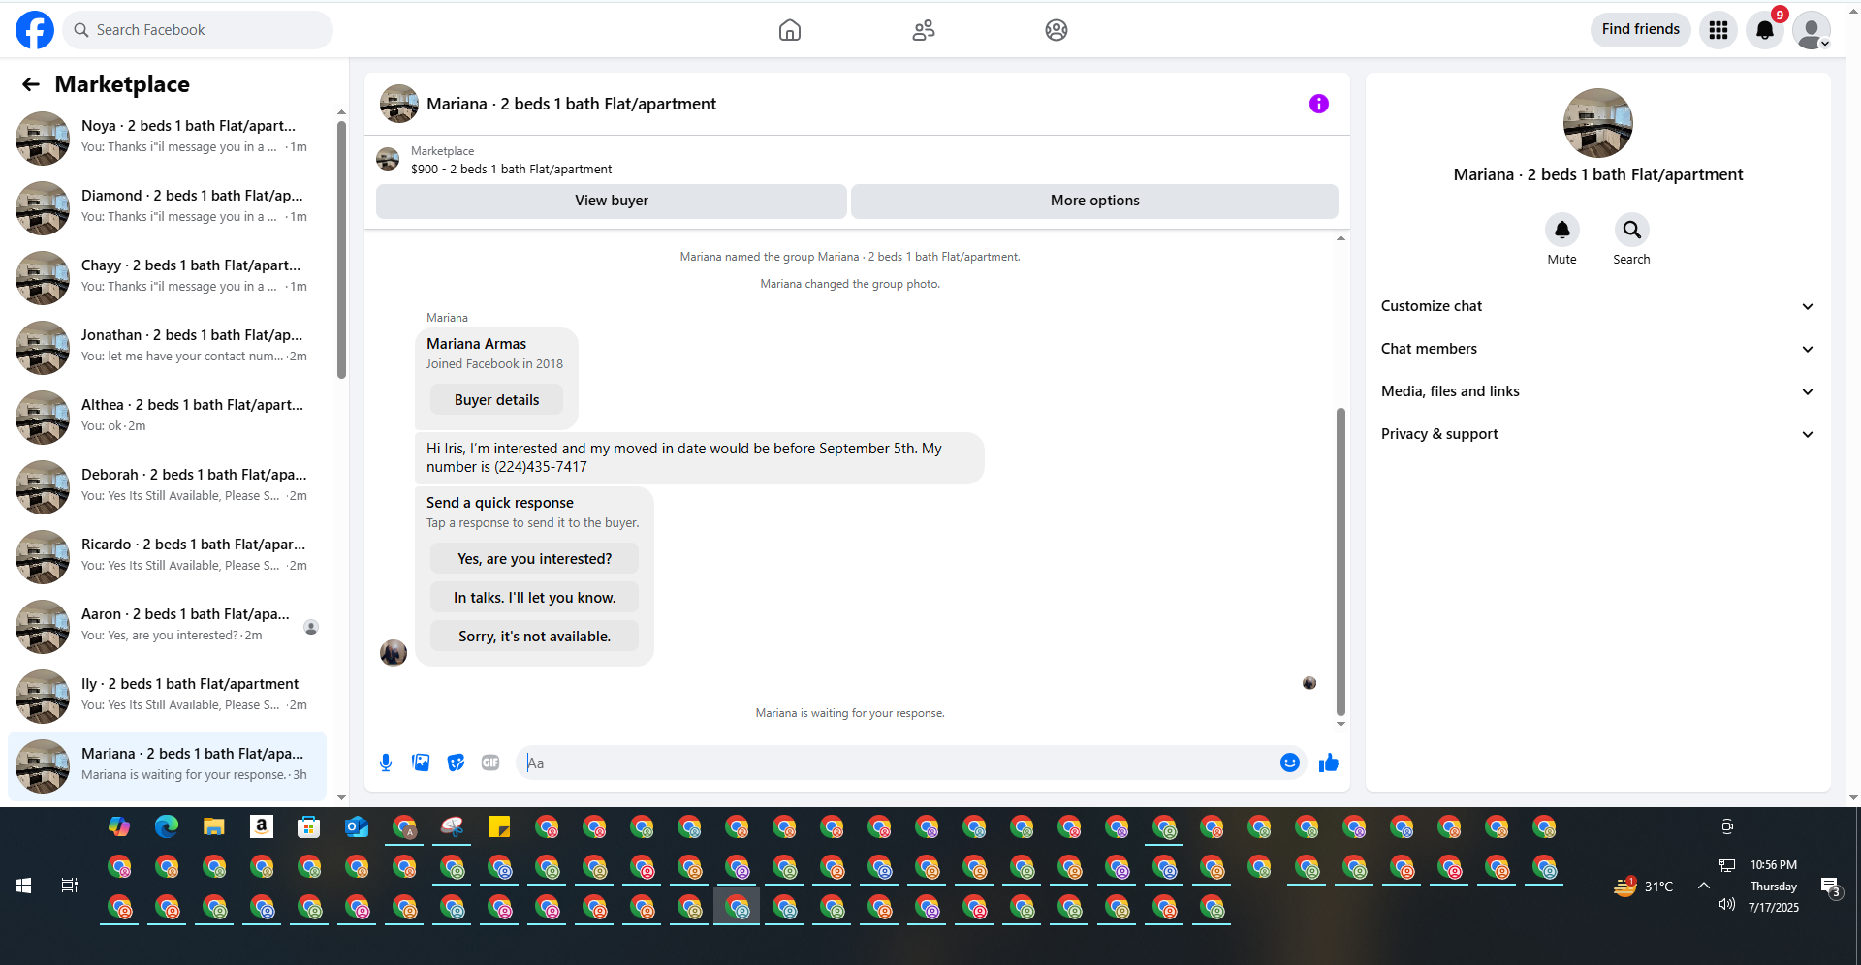Open Deborah apartment conversation
The width and height of the screenshot is (1861, 965).
pos(167,486)
